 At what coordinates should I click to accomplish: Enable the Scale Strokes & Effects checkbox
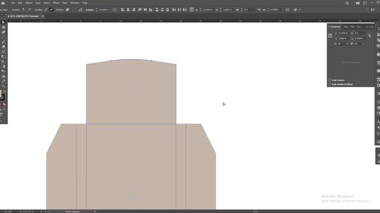pos(330,84)
